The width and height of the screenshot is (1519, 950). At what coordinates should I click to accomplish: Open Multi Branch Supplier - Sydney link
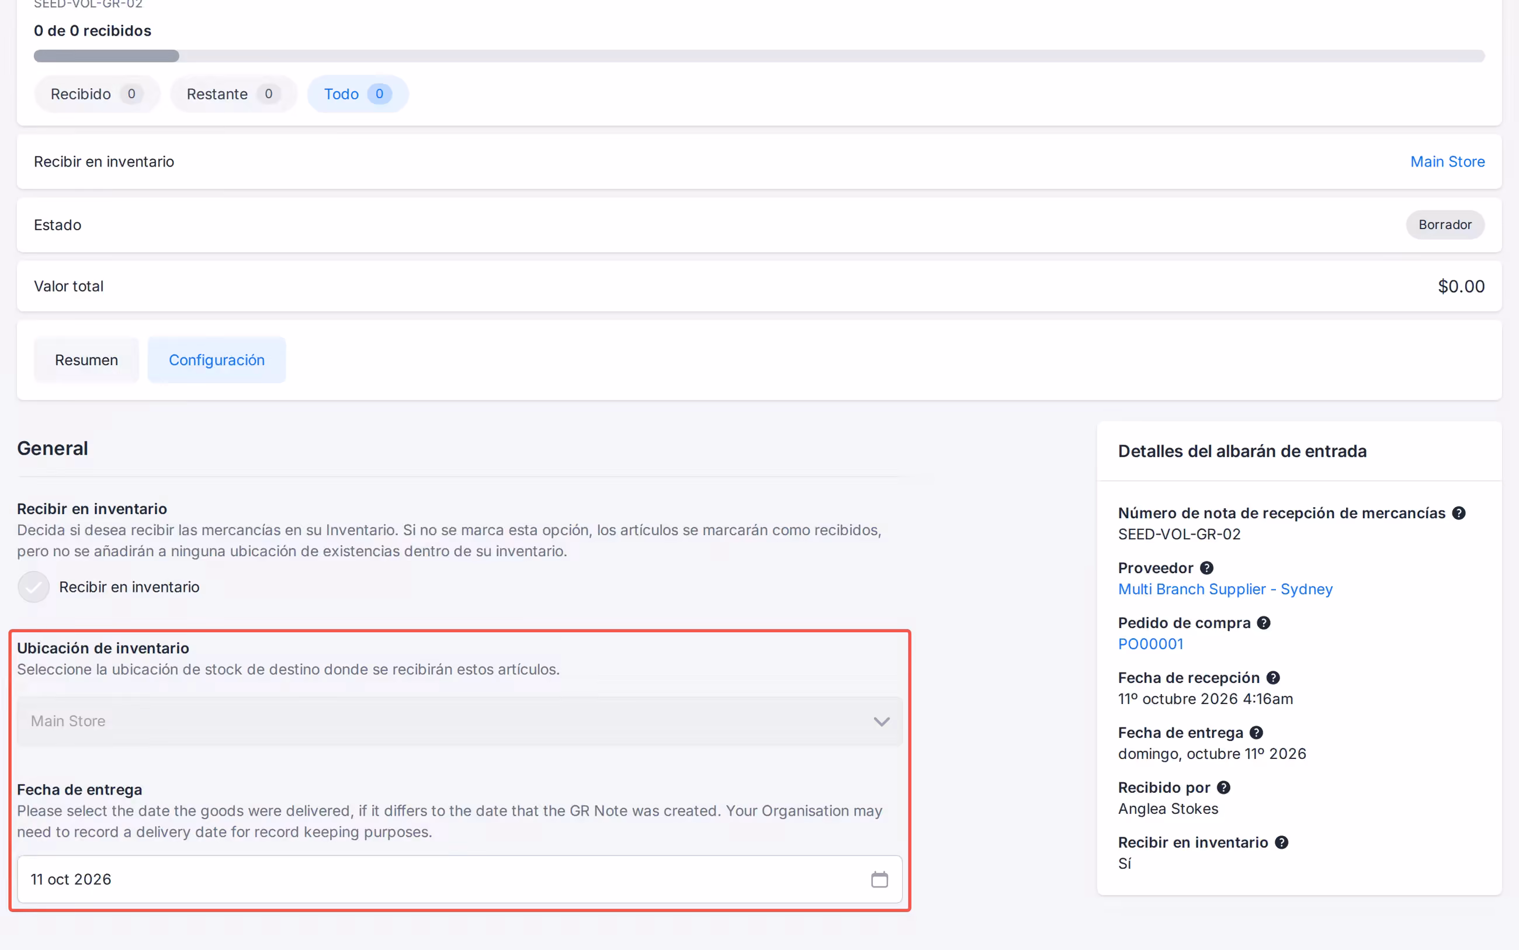[x=1225, y=589]
